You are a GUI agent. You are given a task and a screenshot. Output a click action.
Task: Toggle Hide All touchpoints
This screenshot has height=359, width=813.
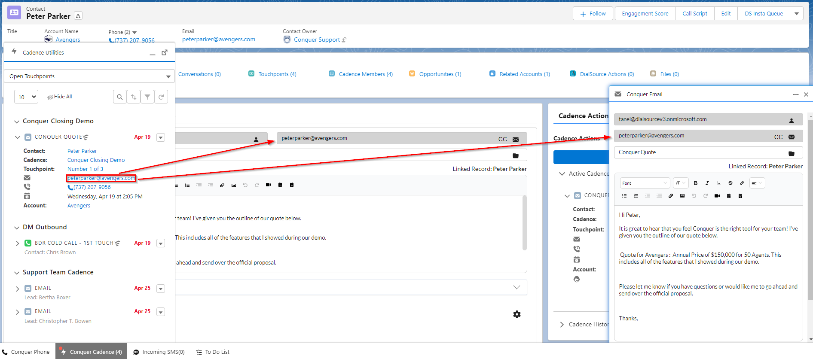click(59, 97)
